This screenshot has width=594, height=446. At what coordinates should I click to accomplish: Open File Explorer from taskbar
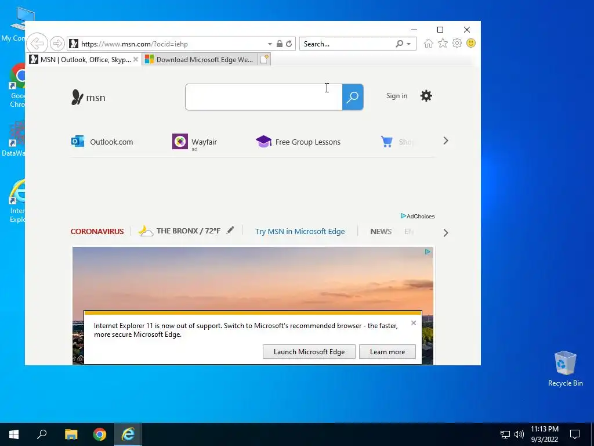pos(71,434)
